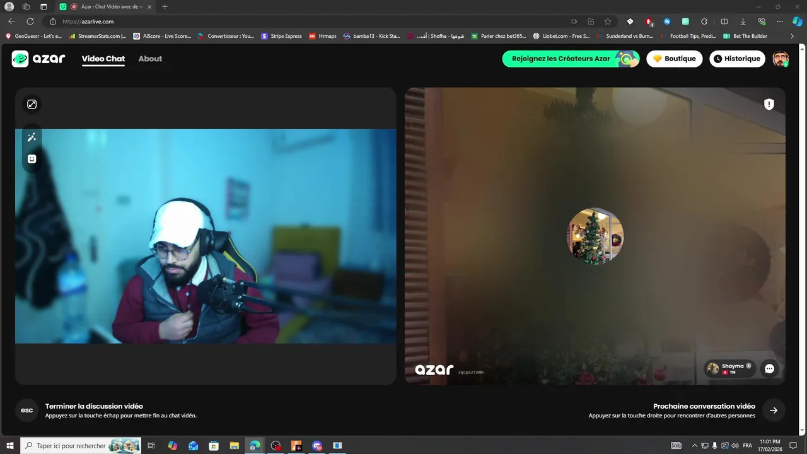Open File Explorer from taskbar
807x454 pixels.
click(234, 446)
